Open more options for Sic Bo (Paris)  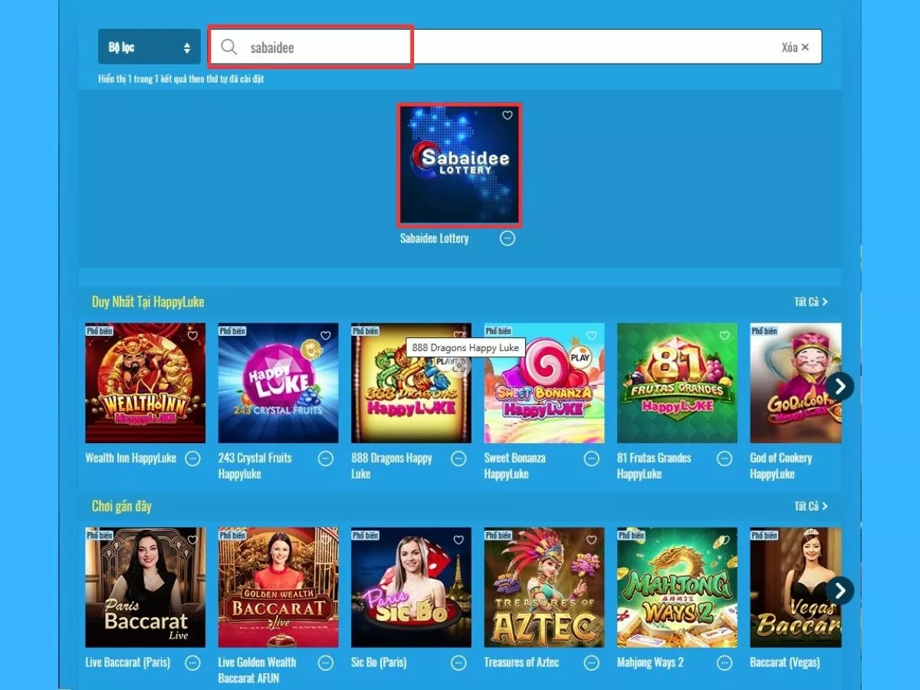coord(459,662)
